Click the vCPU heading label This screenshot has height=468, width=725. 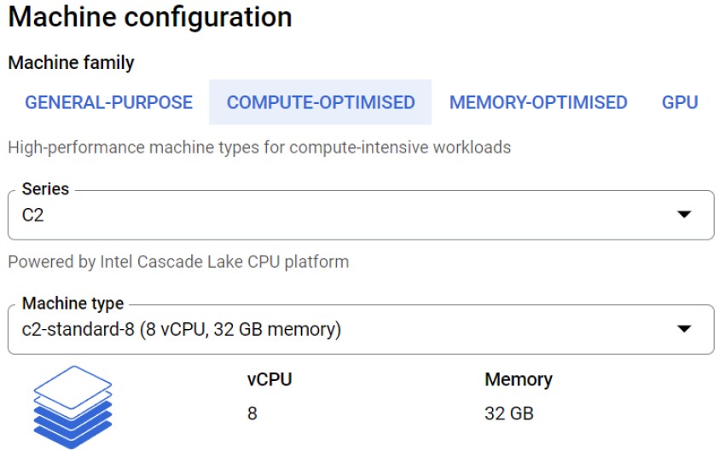(x=270, y=380)
